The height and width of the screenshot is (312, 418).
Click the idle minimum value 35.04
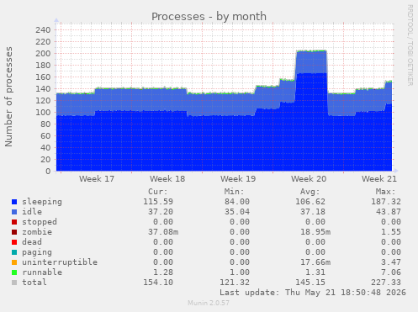[236, 212]
